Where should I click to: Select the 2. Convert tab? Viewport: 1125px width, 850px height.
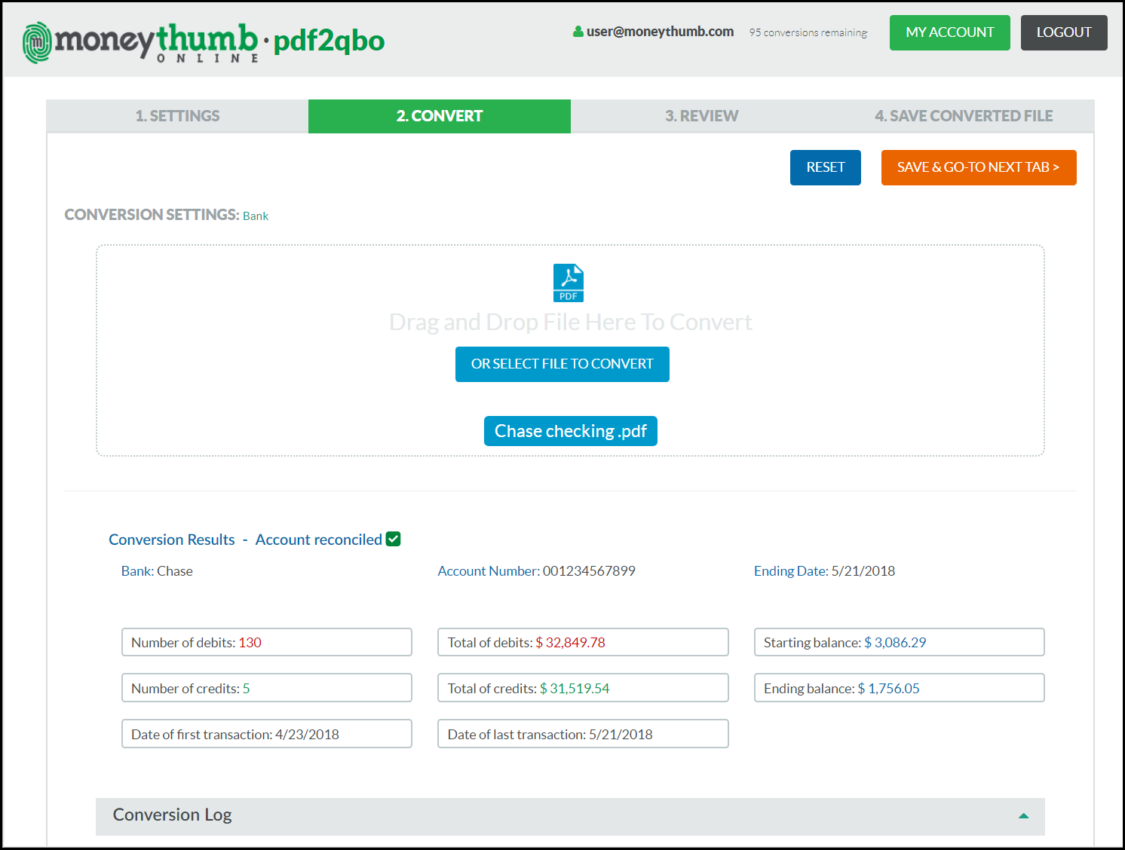click(x=440, y=116)
